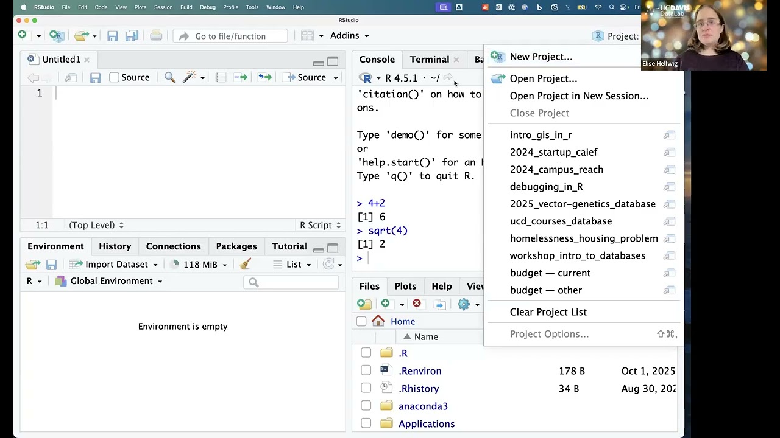780x438 pixels.
Task: Check the box next to .R folder
Action: click(x=366, y=353)
